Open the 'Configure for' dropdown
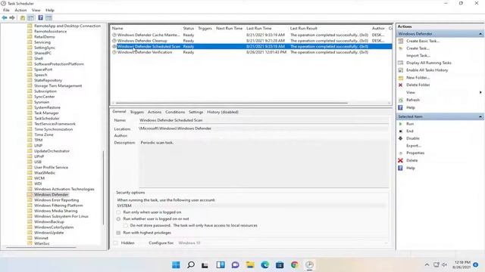The image size is (485, 272). (283, 243)
